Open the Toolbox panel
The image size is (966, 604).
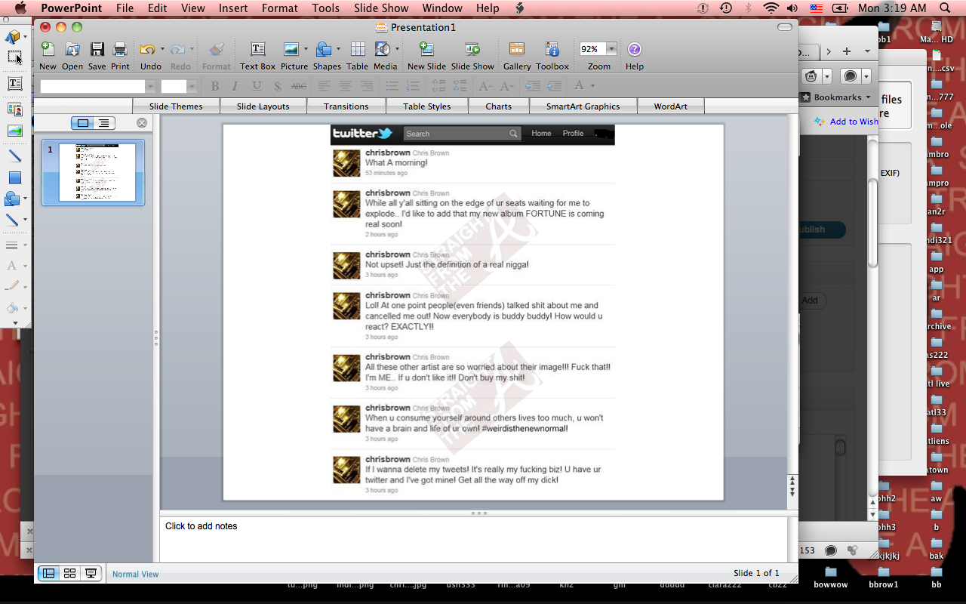click(552, 50)
